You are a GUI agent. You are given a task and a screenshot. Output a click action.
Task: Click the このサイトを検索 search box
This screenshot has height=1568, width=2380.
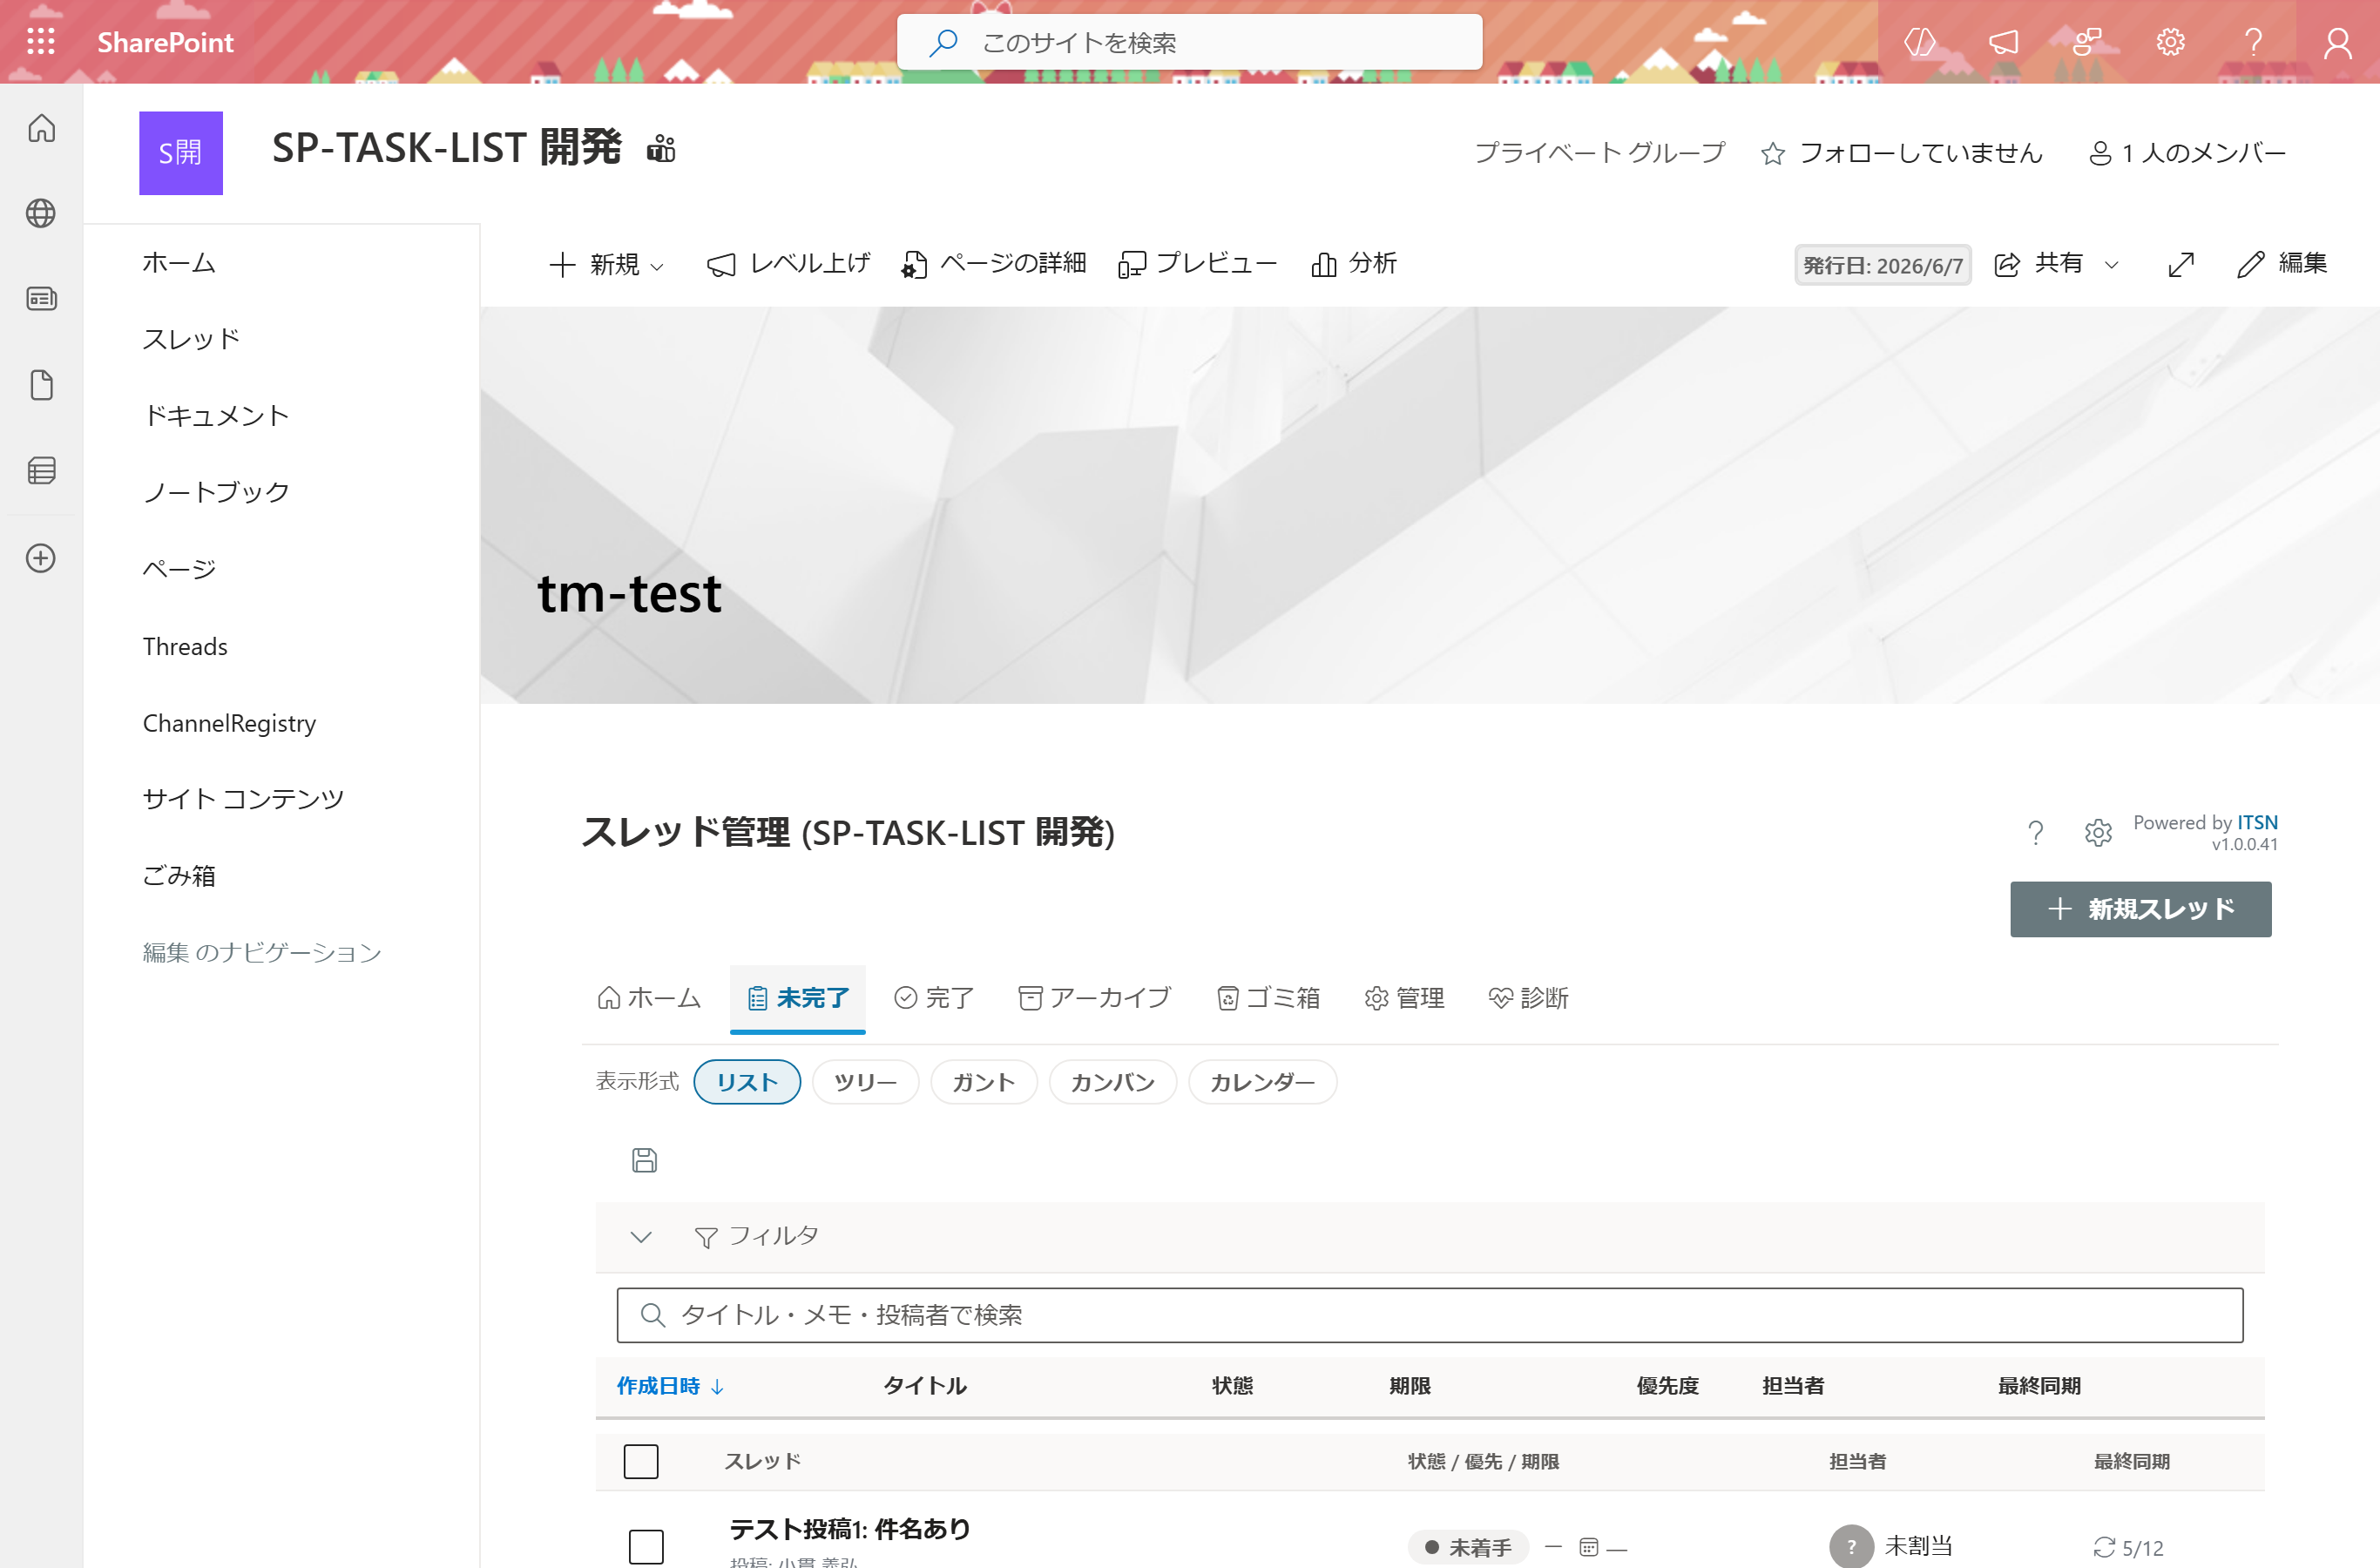click(1189, 42)
